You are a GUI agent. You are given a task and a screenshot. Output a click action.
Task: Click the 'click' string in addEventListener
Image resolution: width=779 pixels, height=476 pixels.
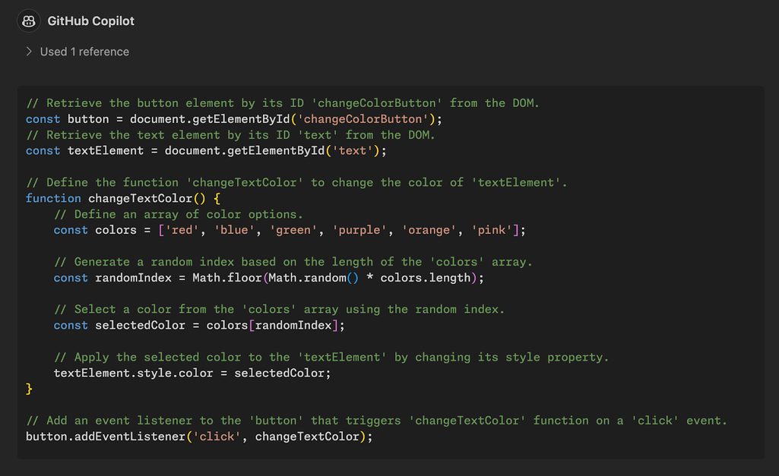pos(217,437)
